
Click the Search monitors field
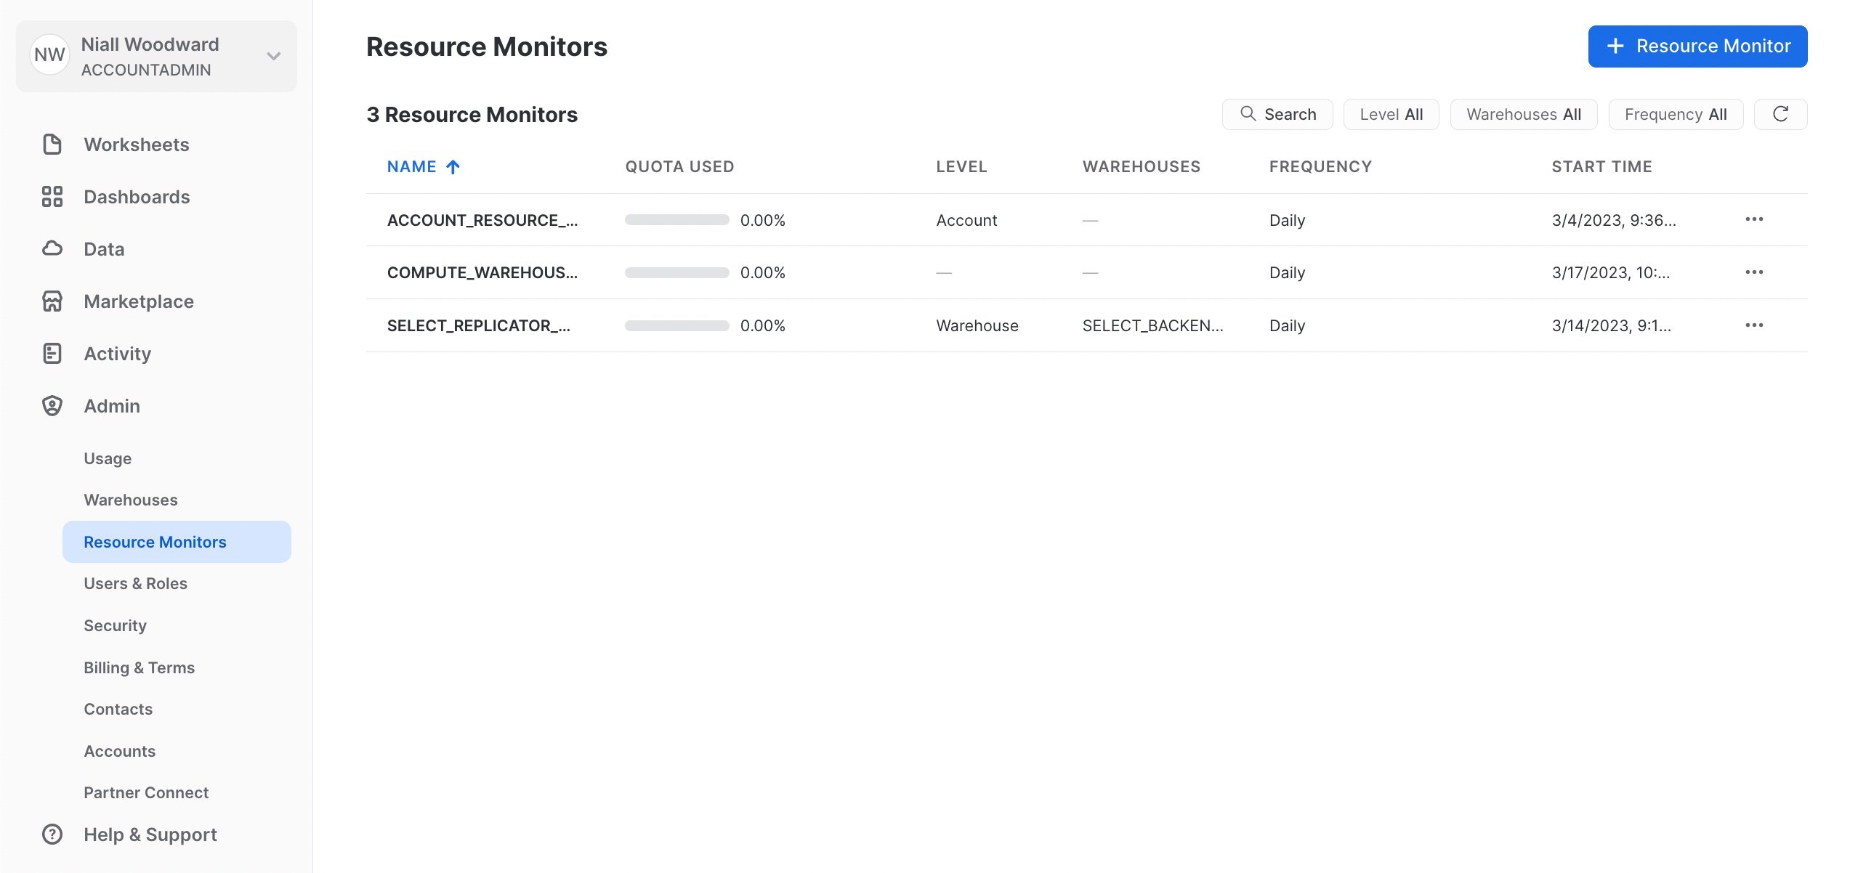point(1277,114)
